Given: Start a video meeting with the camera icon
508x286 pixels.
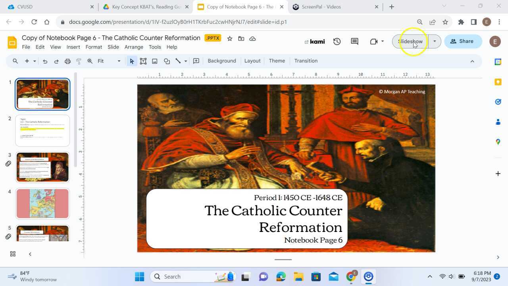Looking at the screenshot, I should 373,41.
